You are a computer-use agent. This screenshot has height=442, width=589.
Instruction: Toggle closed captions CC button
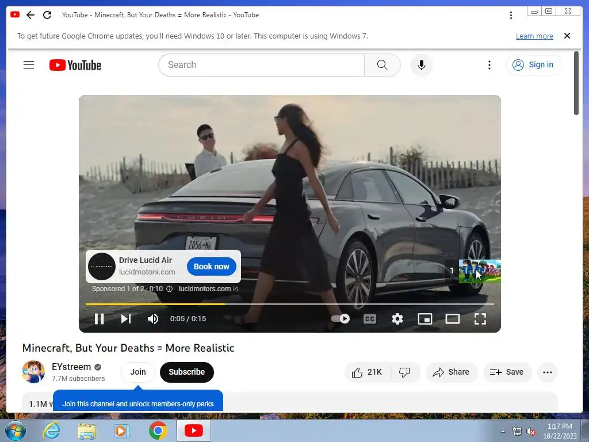pyautogui.click(x=370, y=319)
